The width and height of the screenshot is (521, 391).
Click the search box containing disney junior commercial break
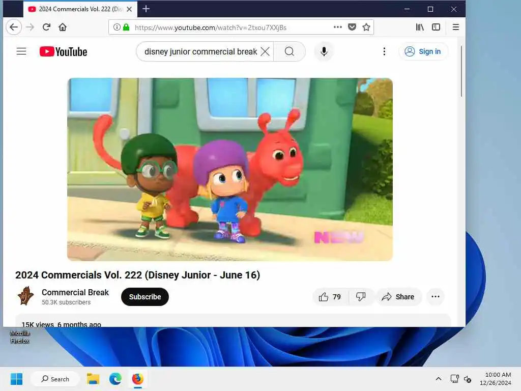(200, 51)
